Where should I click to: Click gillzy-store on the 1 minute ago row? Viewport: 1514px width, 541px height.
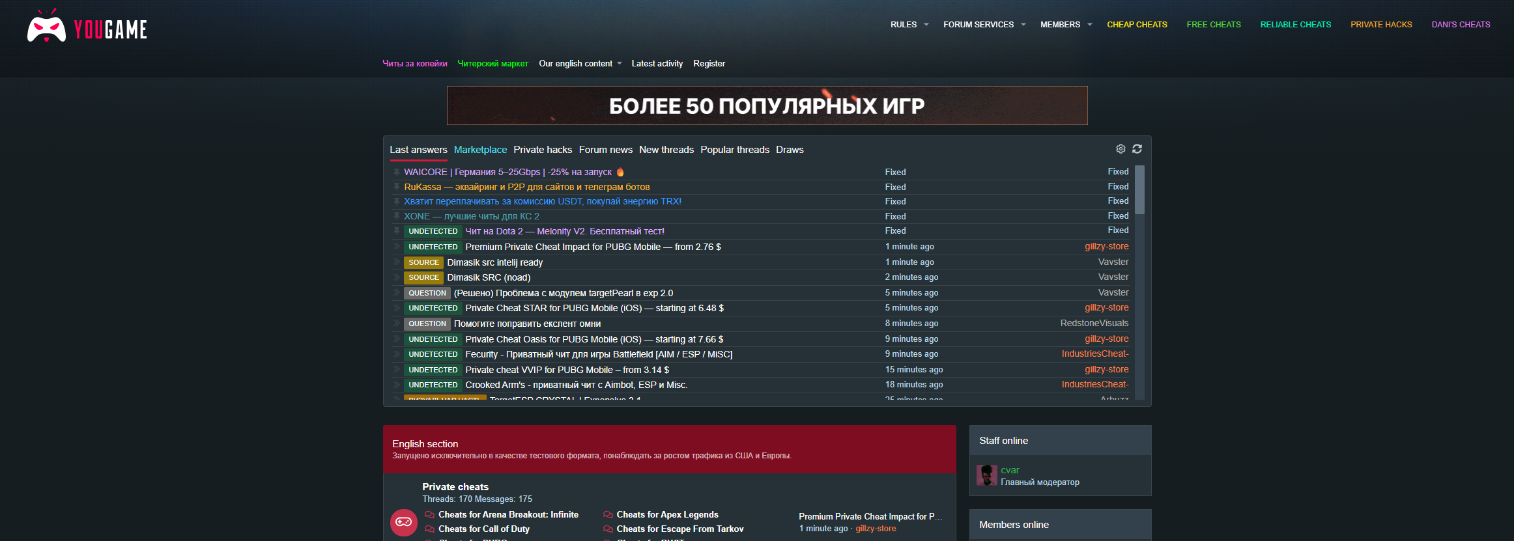pos(1107,246)
